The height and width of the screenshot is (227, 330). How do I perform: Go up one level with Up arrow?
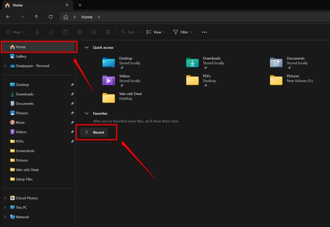pyautogui.click(x=36, y=17)
